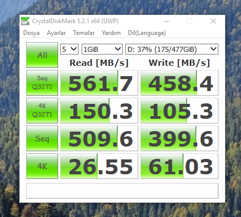Open the drive selector showing D: 37%
The height and width of the screenshot is (217, 241).
coord(172,49)
